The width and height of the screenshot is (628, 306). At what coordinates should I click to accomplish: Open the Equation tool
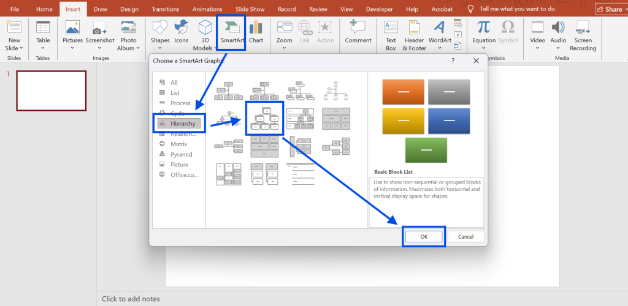484,34
